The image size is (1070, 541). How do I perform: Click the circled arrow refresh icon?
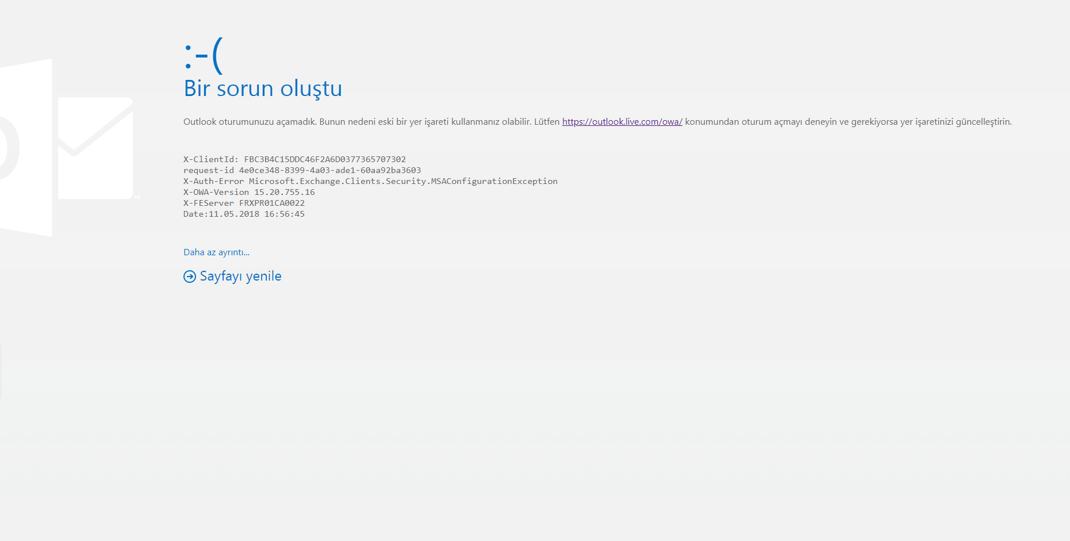point(190,277)
